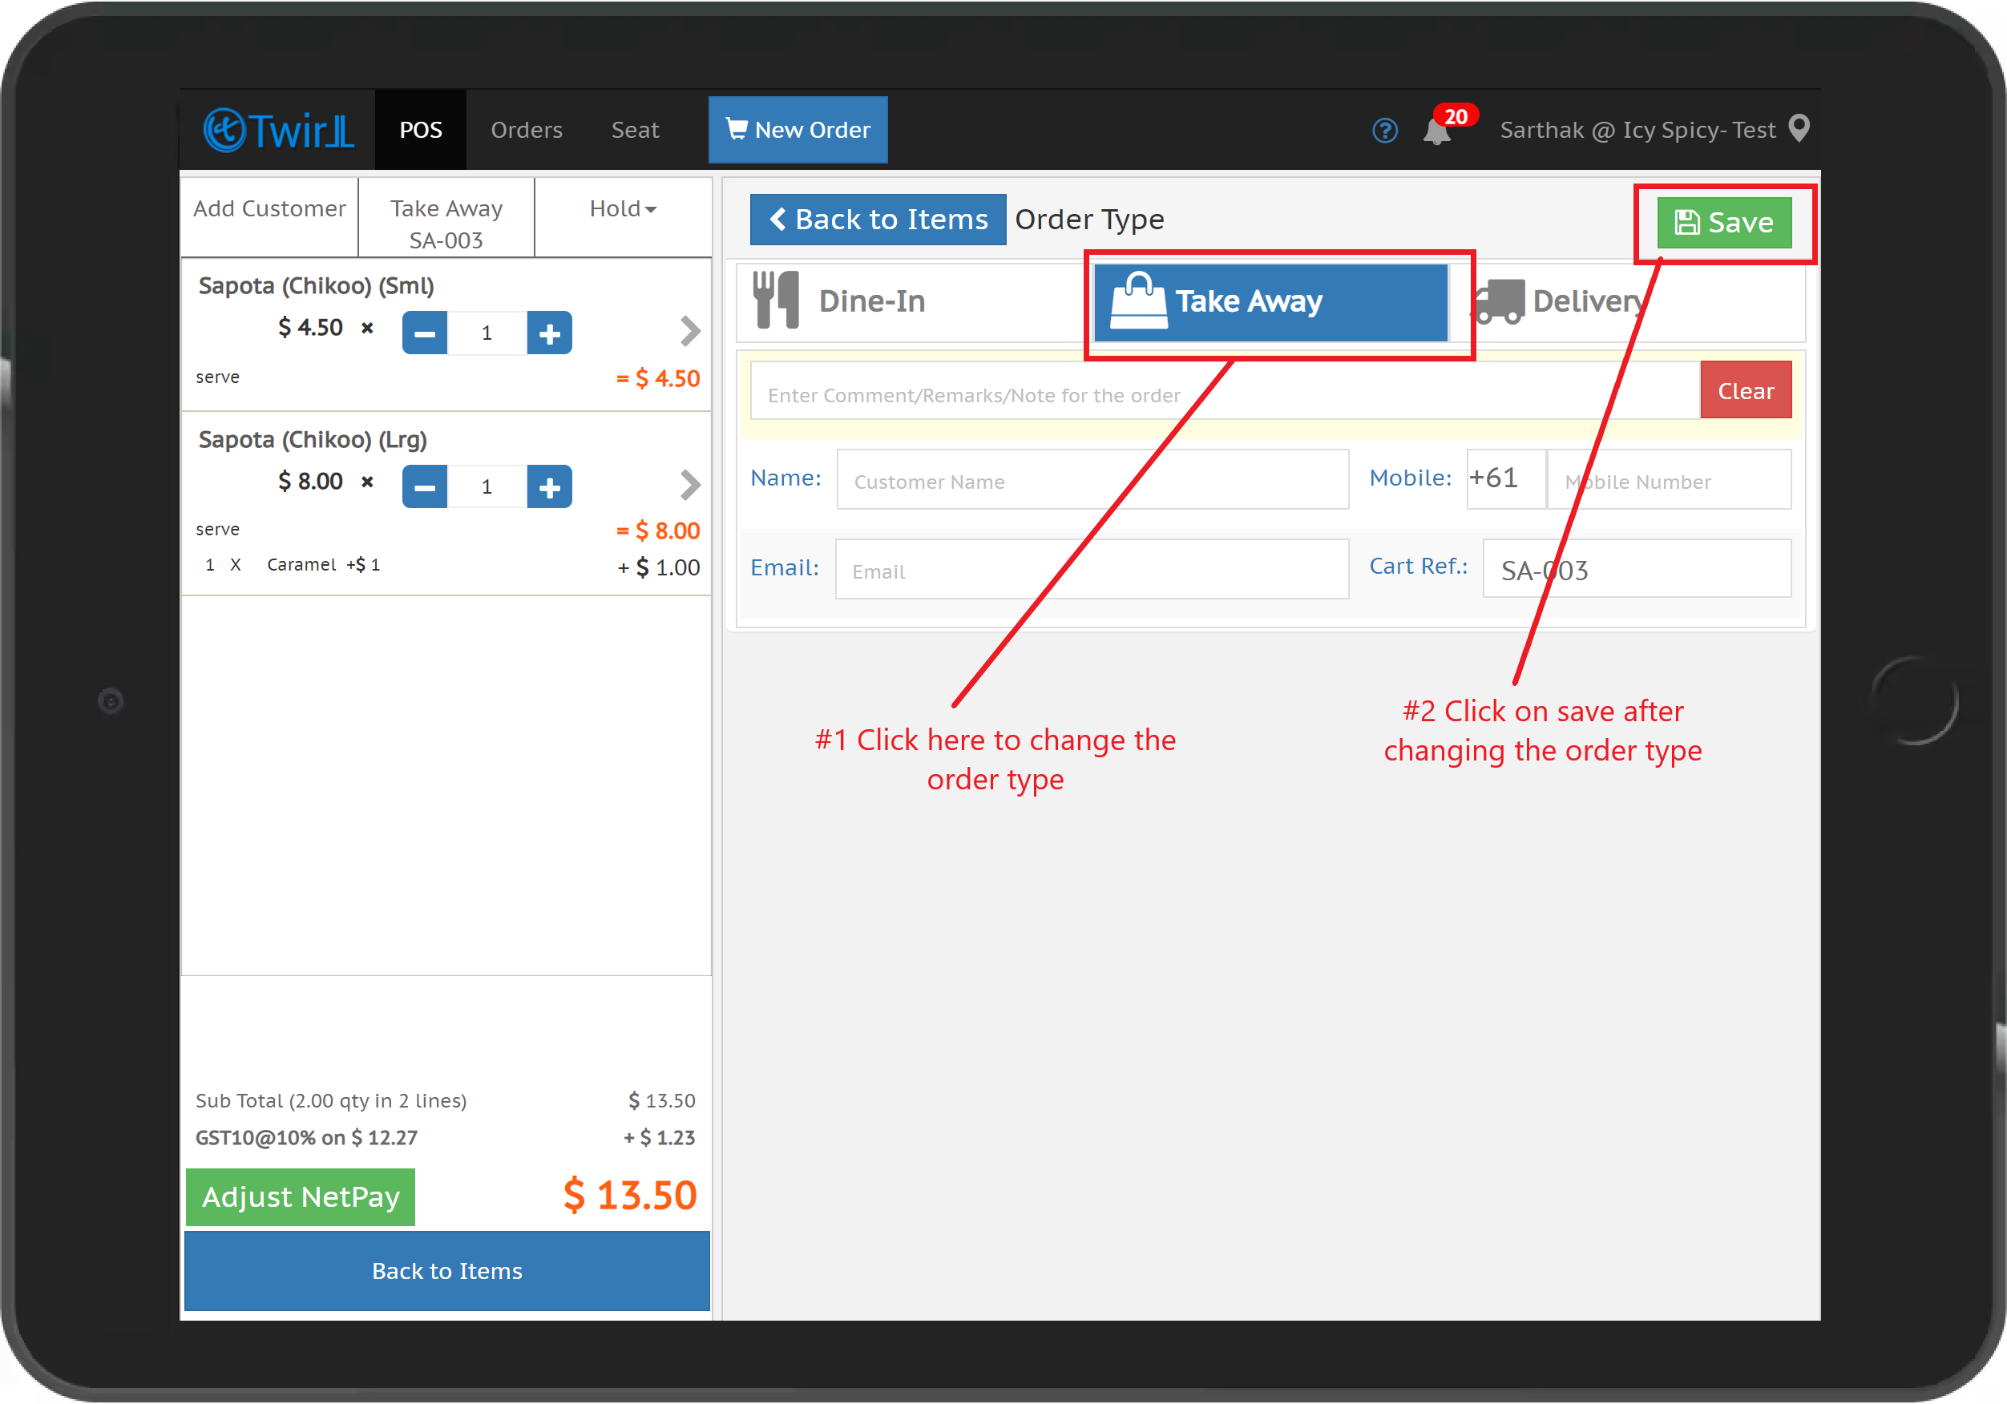This screenshot has height=1404, width=2007.
Task: Click the location pin icon
Action: point(1800,128)
